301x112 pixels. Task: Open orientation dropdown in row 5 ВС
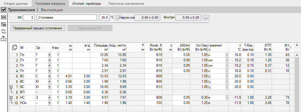click(49, 76)
